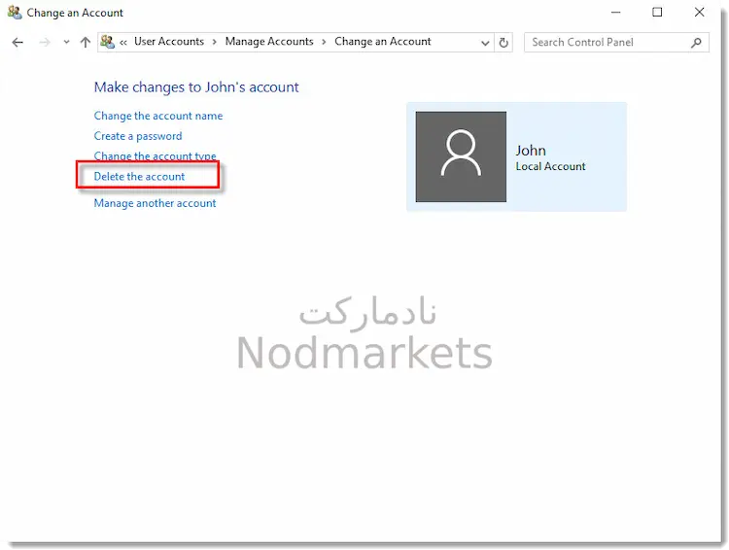Minimize the Change an Account window
The width and height of the screenshot is (729, 550).
[615, 12]
